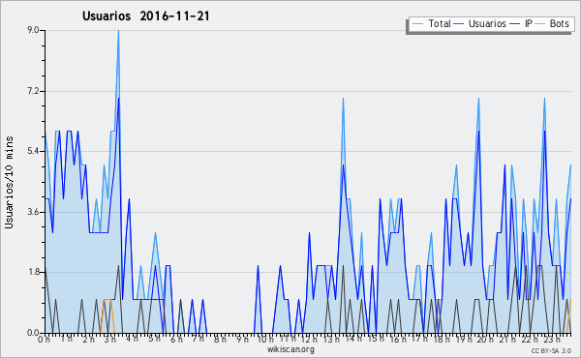
Task: Click the '1.8' y-axis value
Action: pos(33,273)
